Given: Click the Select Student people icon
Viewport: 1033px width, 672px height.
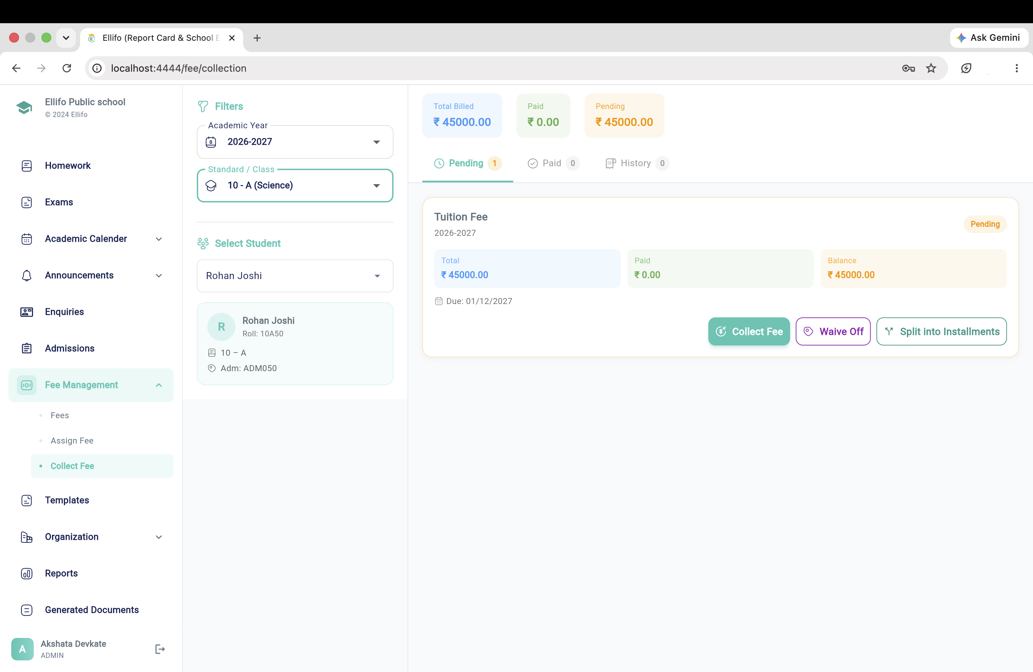Looking at the screenshot, I should click(203, 243).
